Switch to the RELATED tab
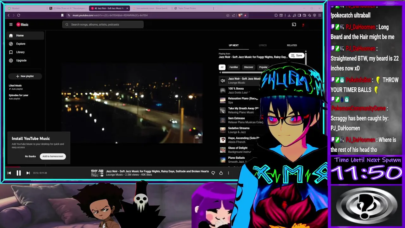This screenshot has width=405, height=228. pyautogui.click(x=292, y=45)
